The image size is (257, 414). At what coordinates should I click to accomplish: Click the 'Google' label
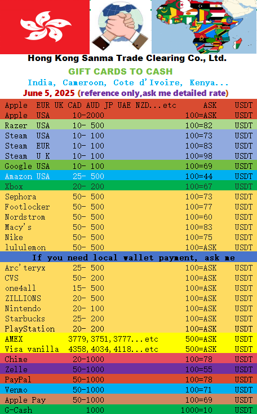(18, 166)
